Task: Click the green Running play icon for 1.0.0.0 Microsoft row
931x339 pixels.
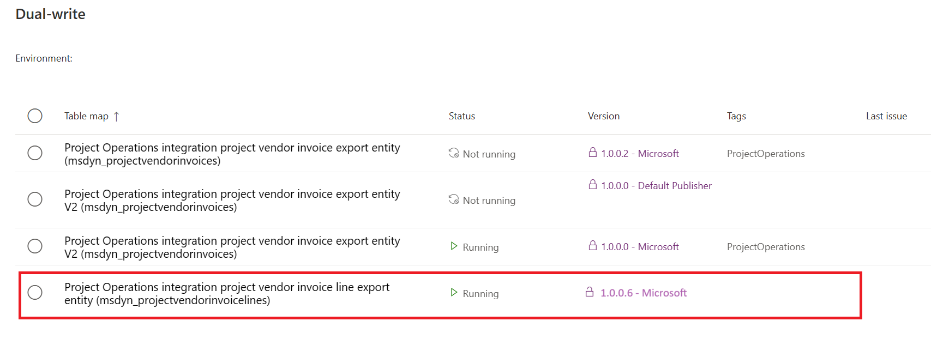Action: tap(454, 246)
